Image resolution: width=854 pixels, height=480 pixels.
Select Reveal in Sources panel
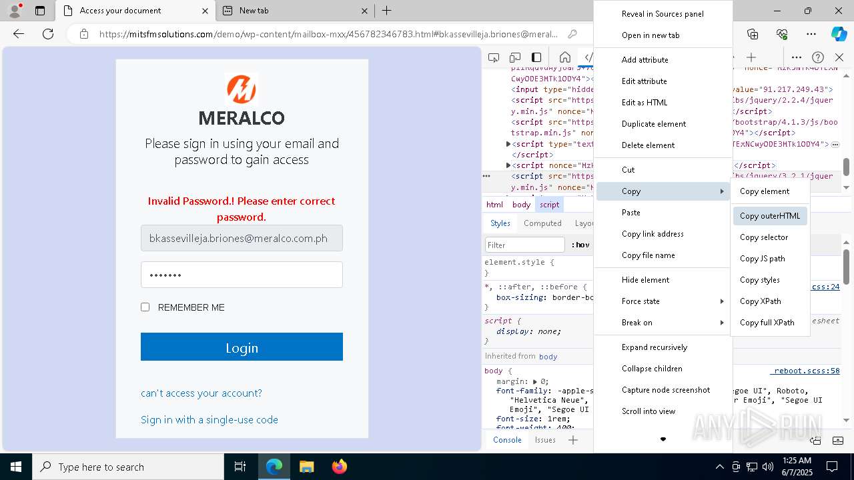coord(663,14)
